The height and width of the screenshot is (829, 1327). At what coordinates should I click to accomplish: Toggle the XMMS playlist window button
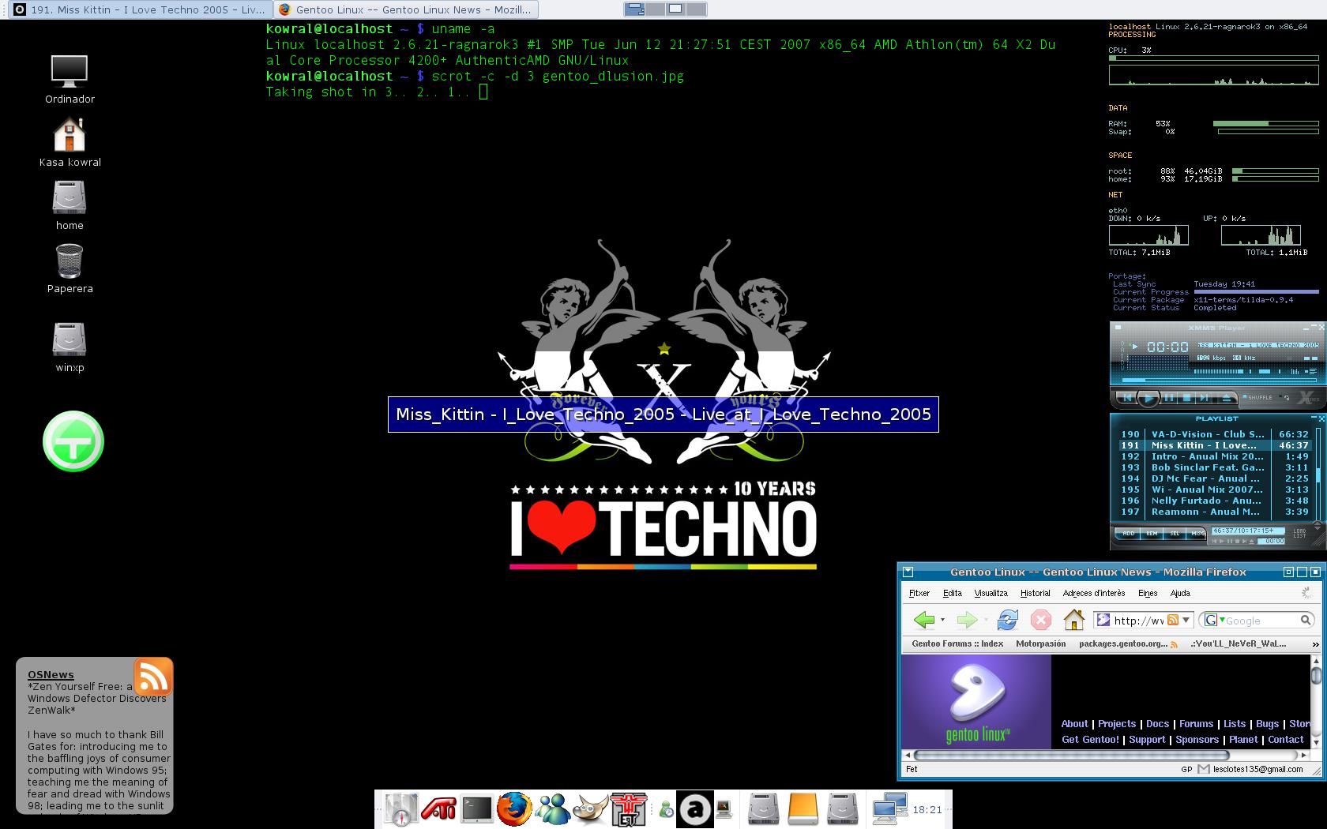point(1311,371)
